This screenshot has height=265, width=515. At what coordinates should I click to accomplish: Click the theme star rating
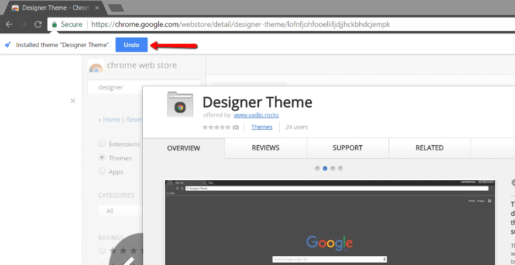tap(217, 127)
